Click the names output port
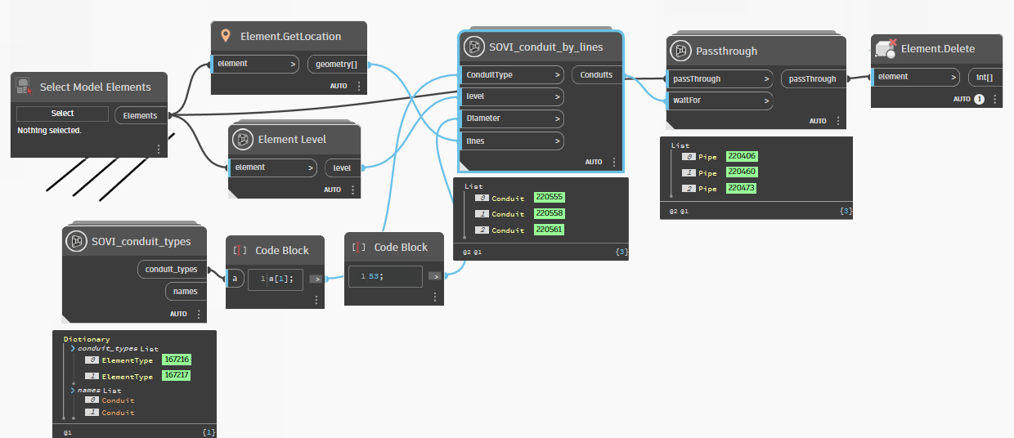This screenshot has width=1014, height=438. (186, 290)
